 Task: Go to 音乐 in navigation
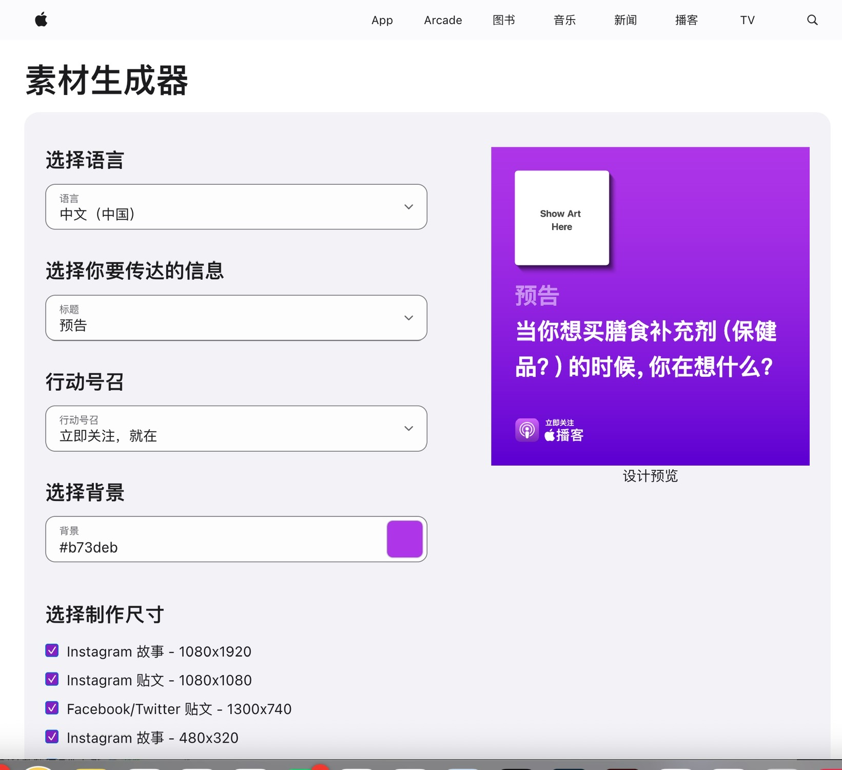click(x=564, y=20)
